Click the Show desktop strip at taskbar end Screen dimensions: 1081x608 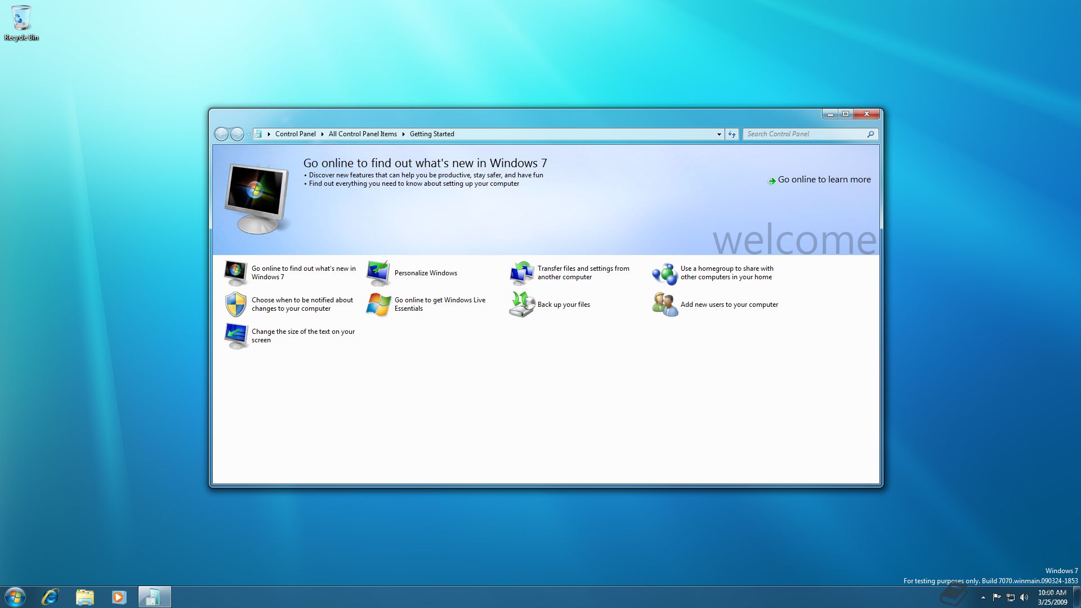pos(1076,597)
